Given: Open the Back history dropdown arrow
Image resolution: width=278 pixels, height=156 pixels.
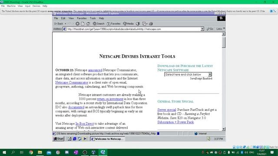Looking at the screenshot, I should pyautogui.click(x=66, y=24).
